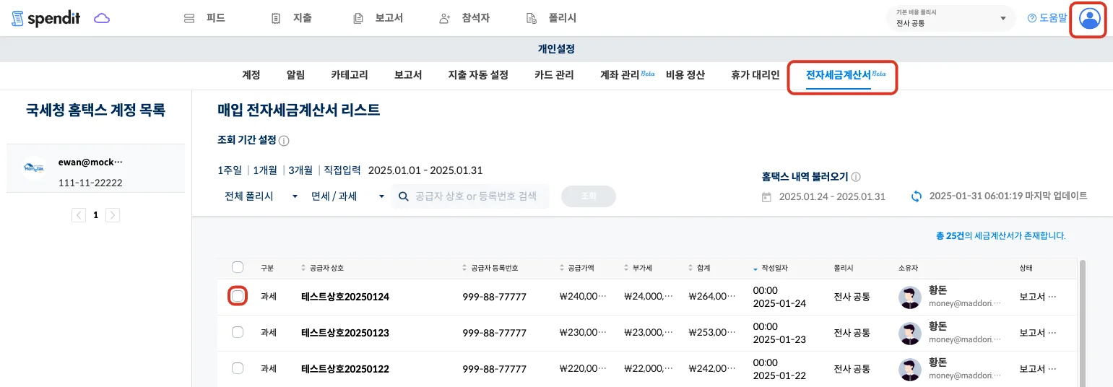This screenshot has height=387, width=1113.
Task: Click the 보고서 report icon in top navigation
Action: pos(358,19)
